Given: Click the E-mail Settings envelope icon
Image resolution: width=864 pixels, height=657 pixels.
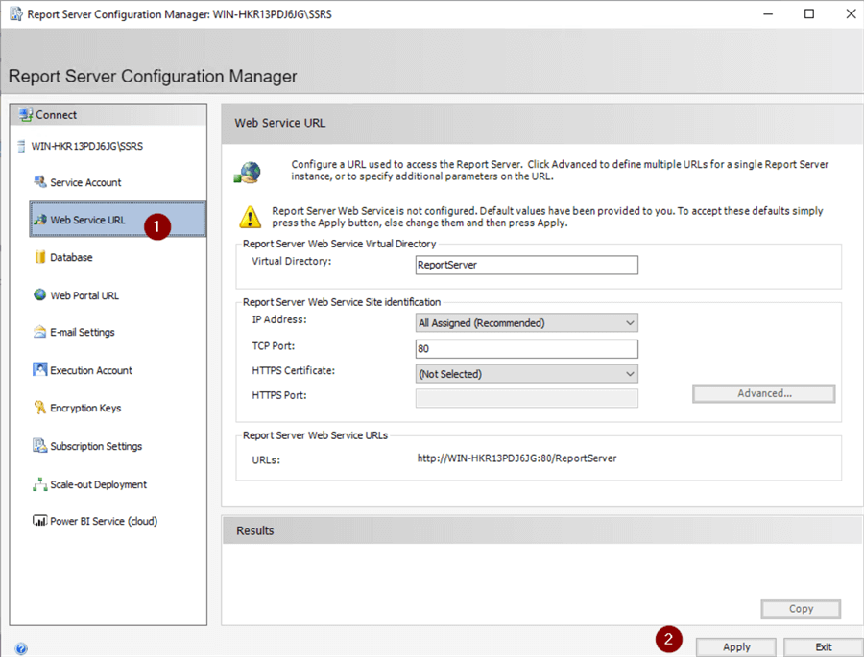Looking at the screenshot, I should click(x=40, y=332).
